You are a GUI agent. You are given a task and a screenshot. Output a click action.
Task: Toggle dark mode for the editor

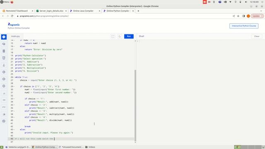pos(120,36)
